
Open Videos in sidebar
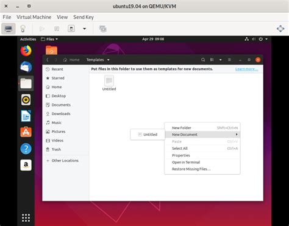tap(66, 141)
